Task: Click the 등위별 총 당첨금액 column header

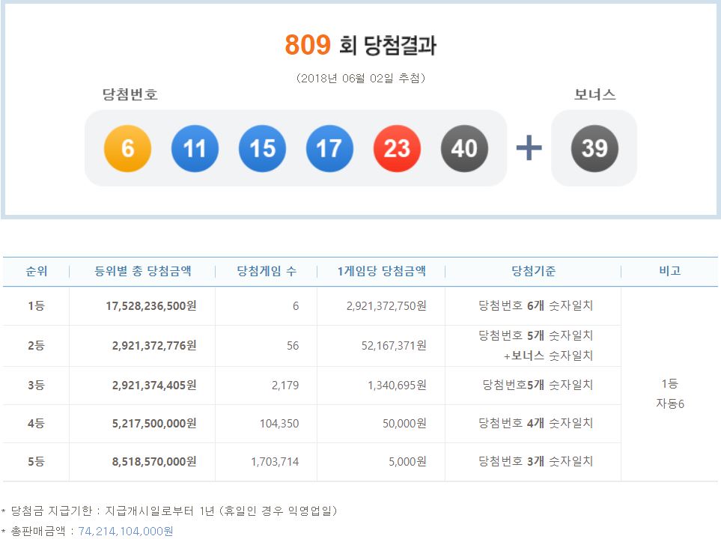Action: point(142,271)
